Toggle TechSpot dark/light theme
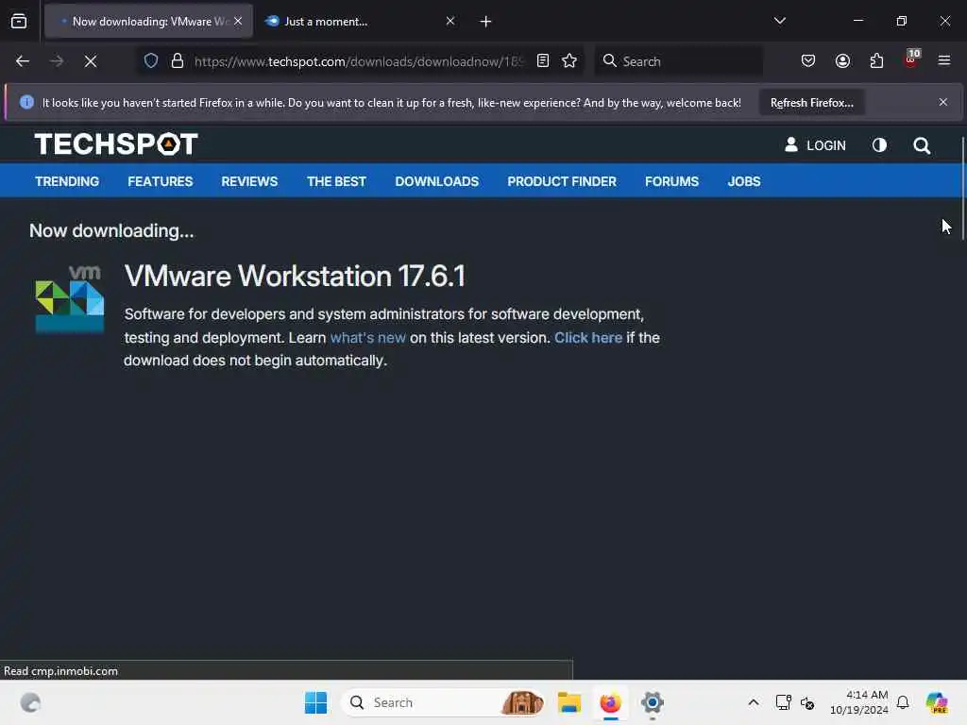The image size is (967, 725). [x=880, y=145]
